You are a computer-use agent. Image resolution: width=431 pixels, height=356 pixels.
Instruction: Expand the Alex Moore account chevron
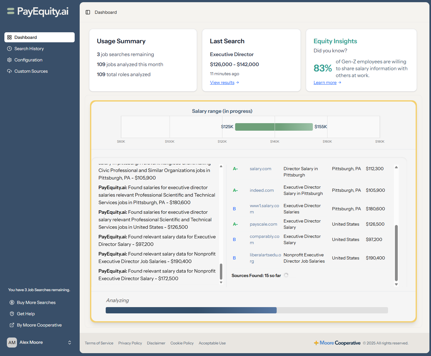pos(70,342)
